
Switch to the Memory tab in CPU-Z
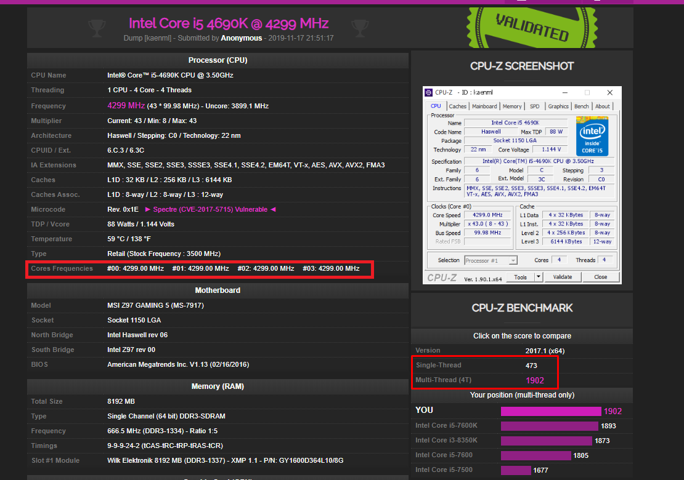(511, 106)
